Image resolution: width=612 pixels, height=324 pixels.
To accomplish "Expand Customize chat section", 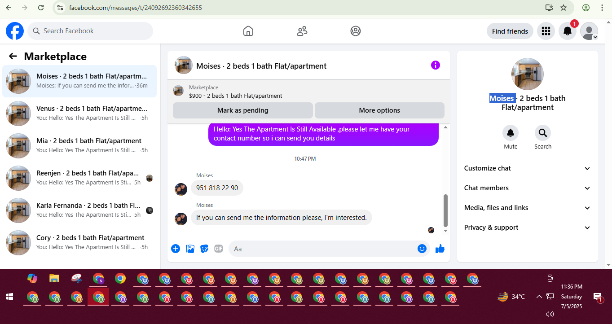I will [x=528, y=168].
